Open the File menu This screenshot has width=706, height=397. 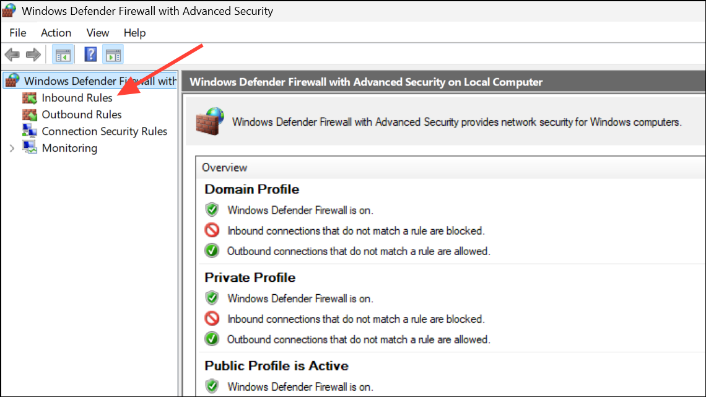coord(18,33)
